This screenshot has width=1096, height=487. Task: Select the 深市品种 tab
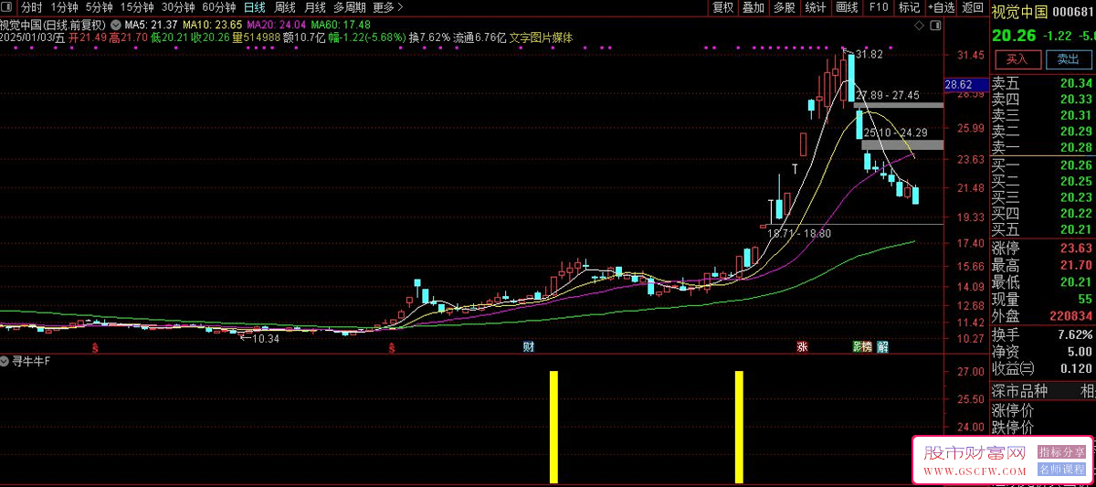point(1020,391)
